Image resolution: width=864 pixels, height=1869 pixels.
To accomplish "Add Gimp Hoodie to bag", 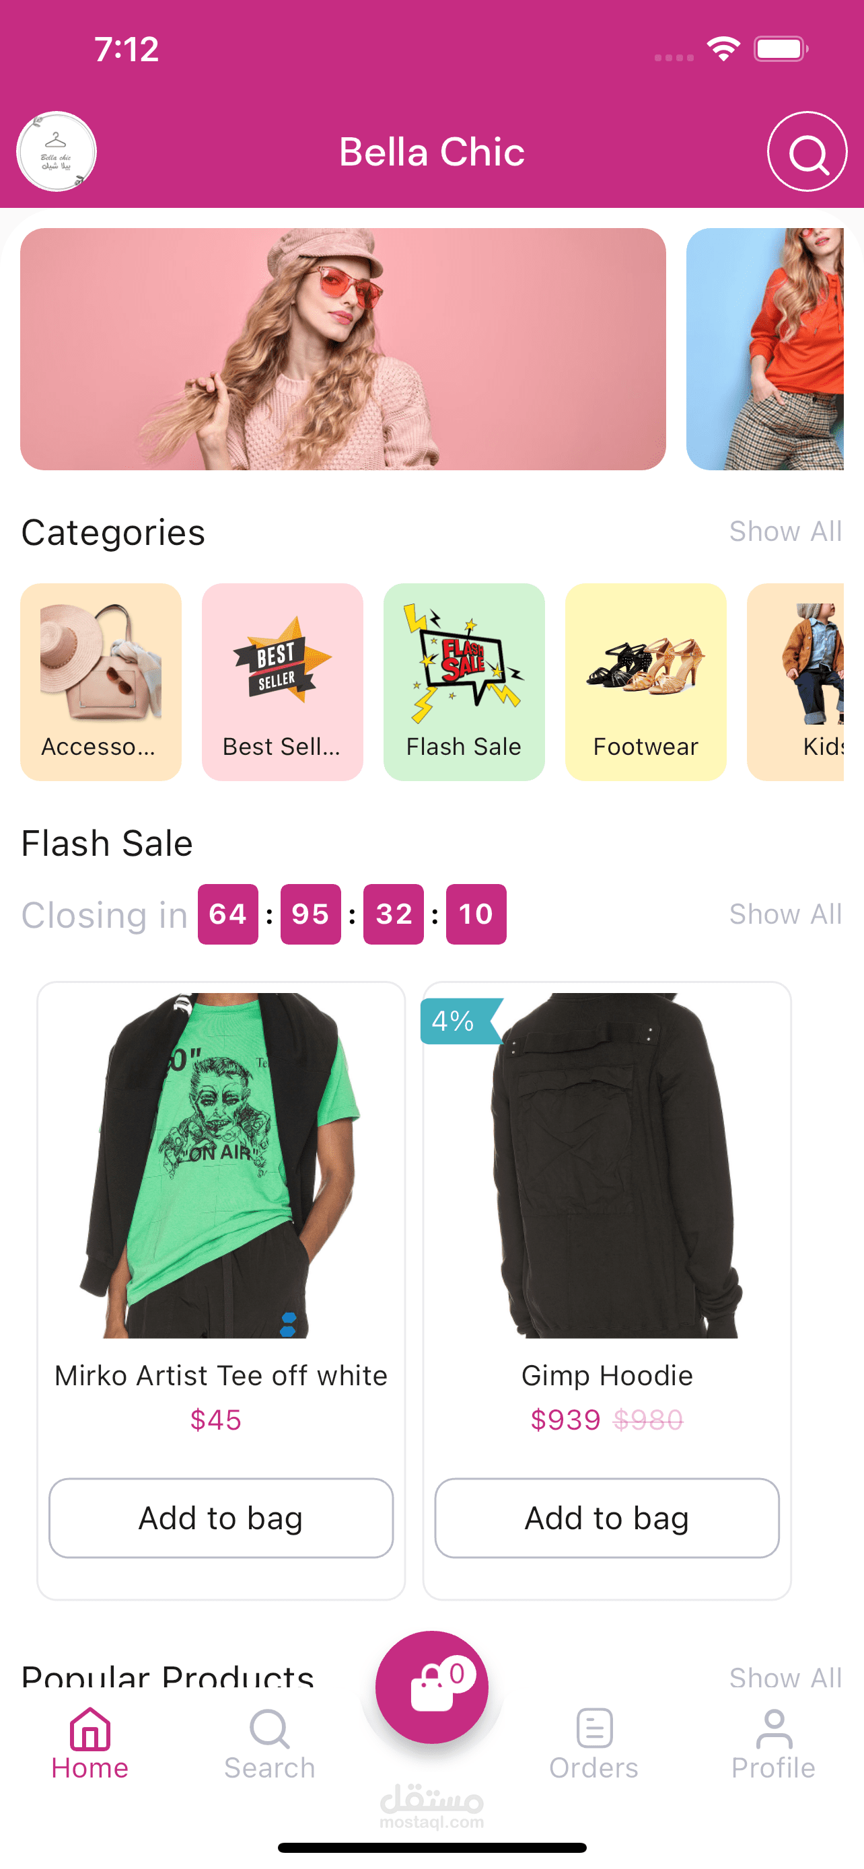I will [607, 1518].
